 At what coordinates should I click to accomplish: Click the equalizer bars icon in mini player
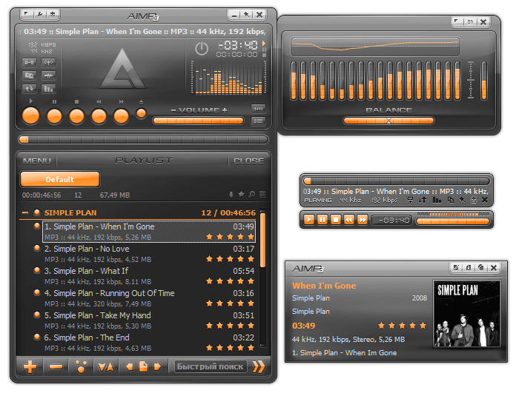pos(437,200)
